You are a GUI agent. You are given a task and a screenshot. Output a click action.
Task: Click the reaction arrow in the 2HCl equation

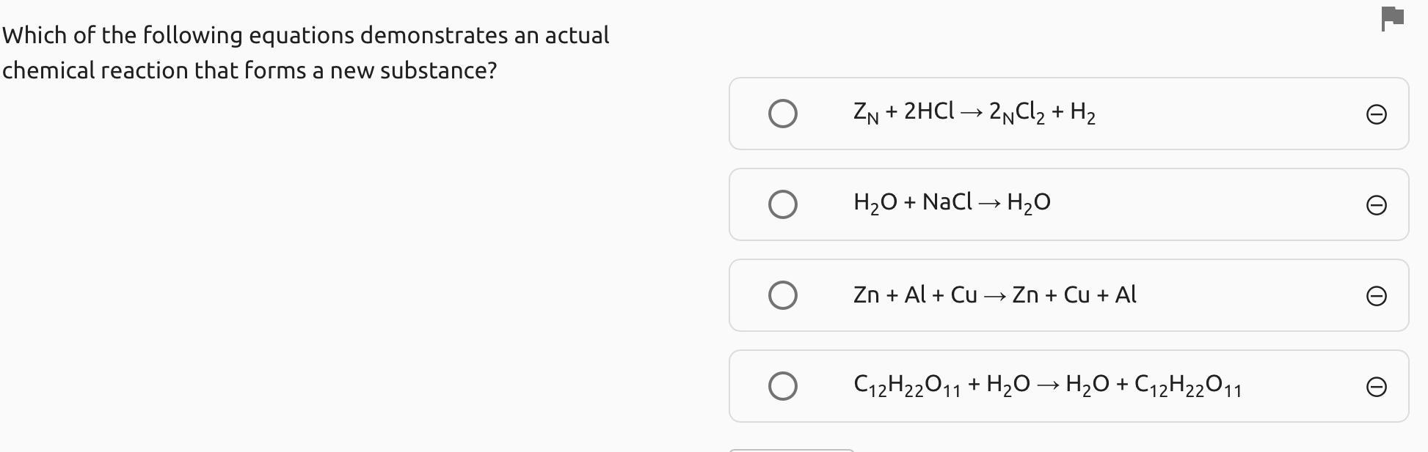(x=971, y=113)
